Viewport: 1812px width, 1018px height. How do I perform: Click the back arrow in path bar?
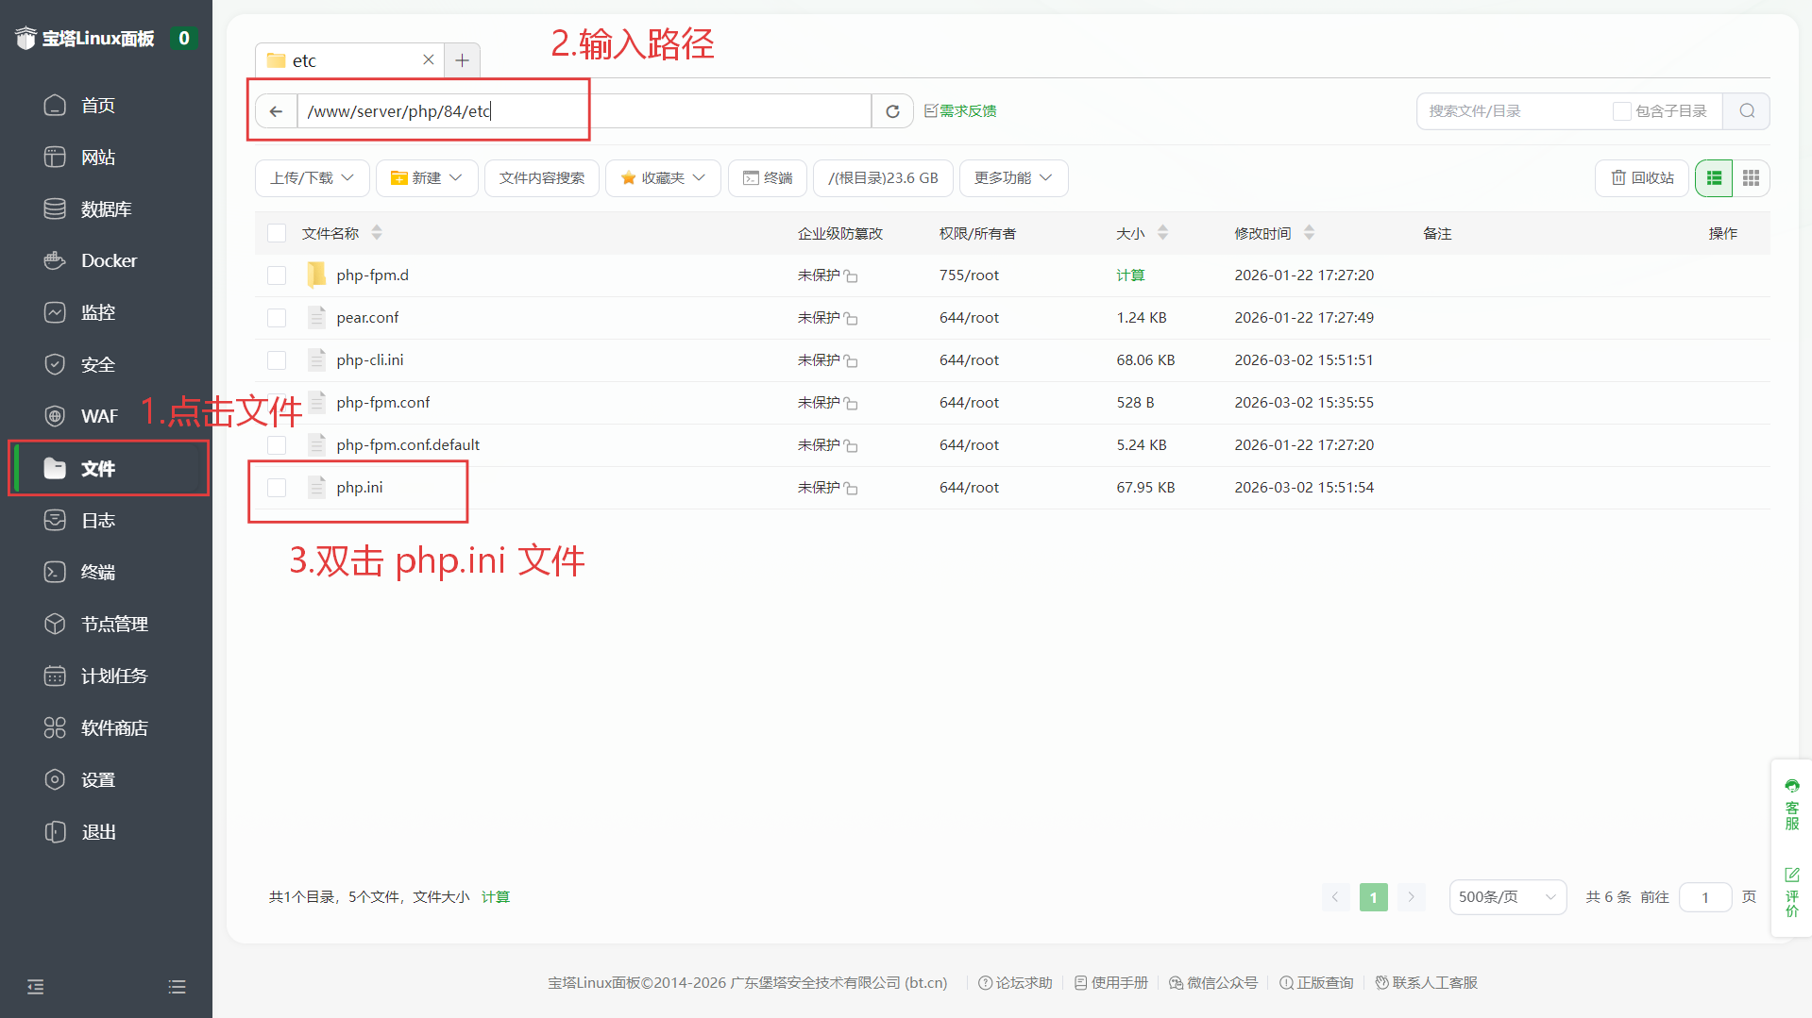(276, 111)
